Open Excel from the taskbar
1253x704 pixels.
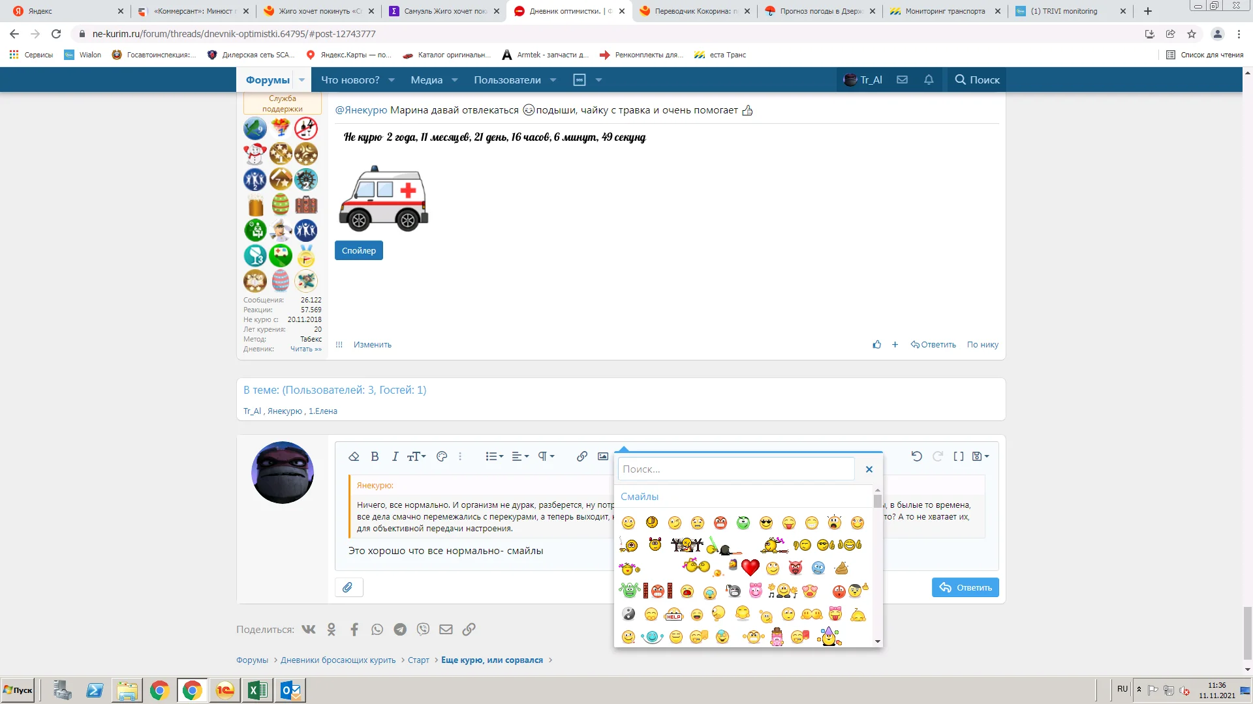(257, 690)
